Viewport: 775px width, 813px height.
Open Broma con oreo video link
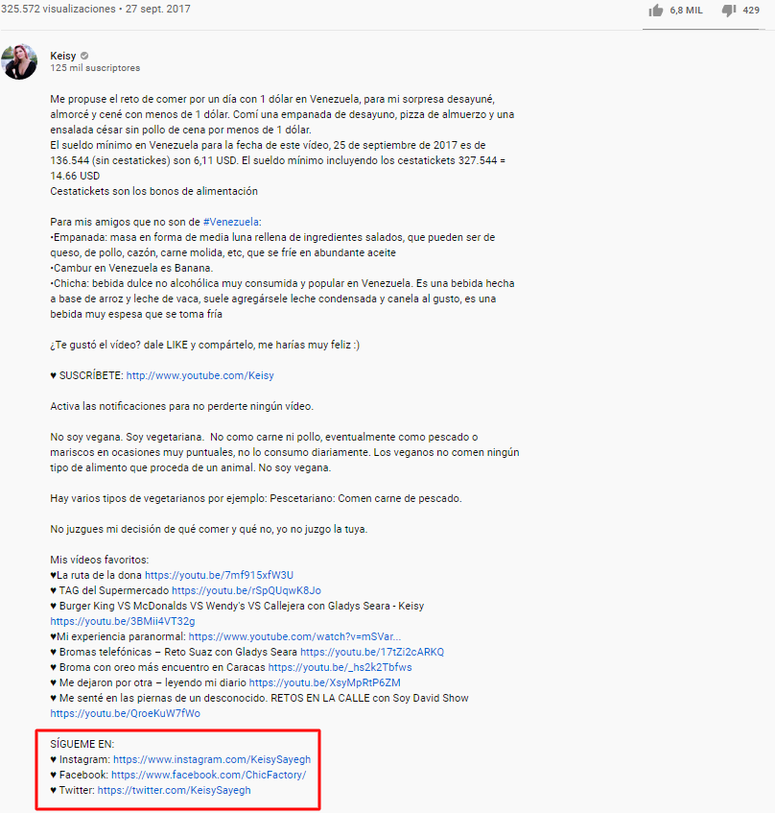click(340, 667)
